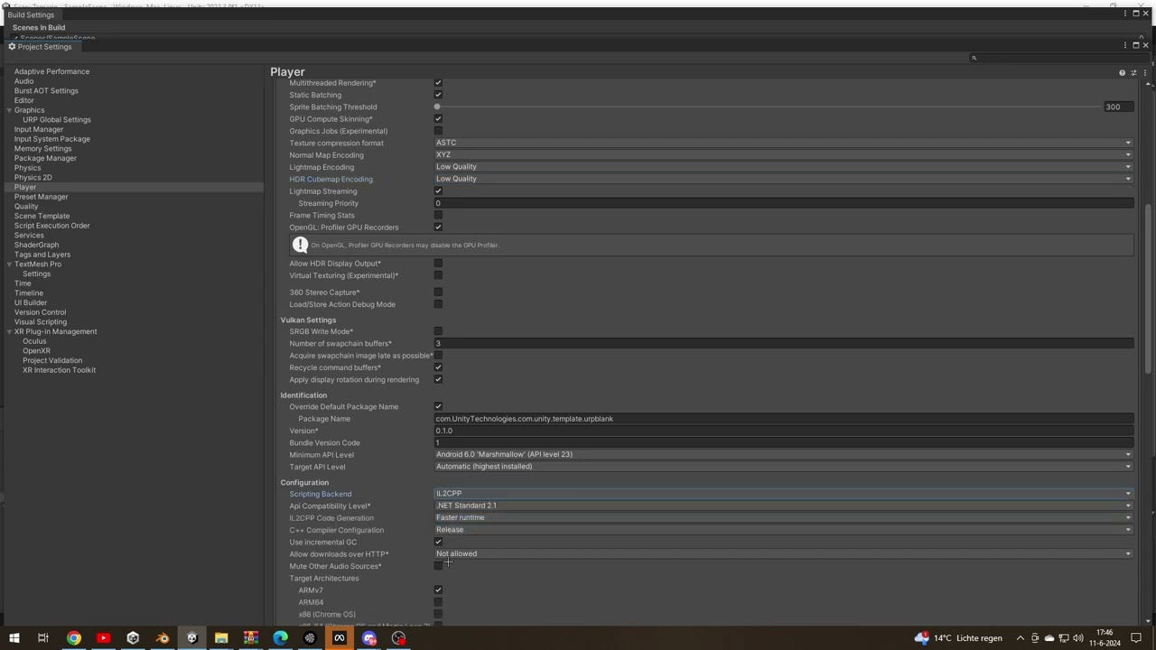
Task: Open Target API Level dropdown
Action: tap(783, 467)
